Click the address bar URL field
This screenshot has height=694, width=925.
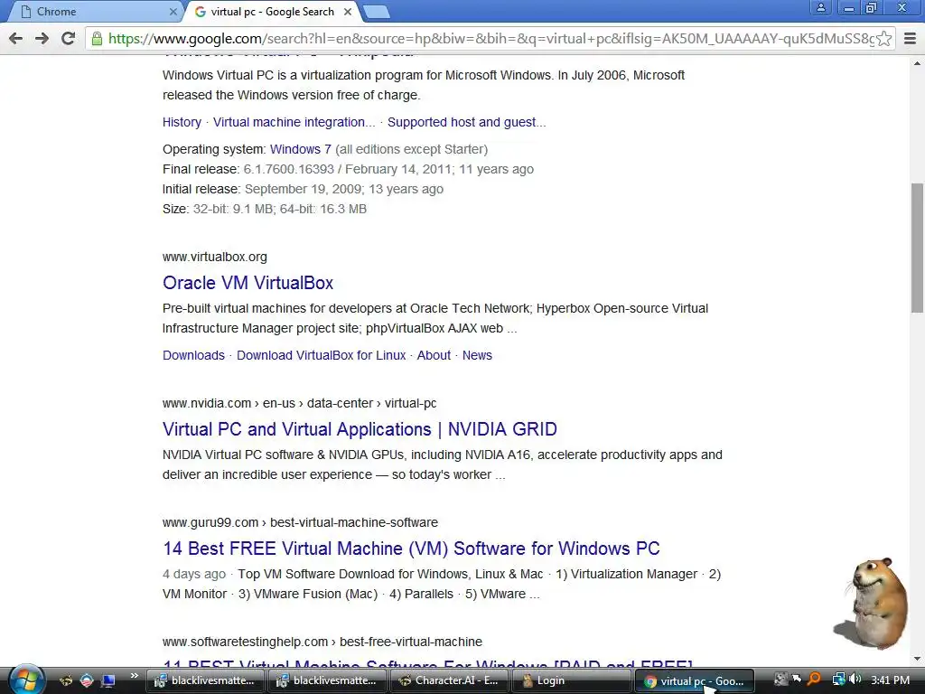click(491, 39)
